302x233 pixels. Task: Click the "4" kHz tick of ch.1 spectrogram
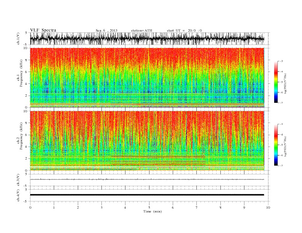coord(27,84)
